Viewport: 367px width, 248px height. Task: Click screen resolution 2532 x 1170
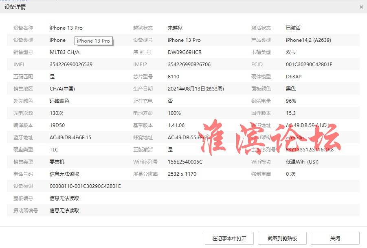[x=182, y=174]
